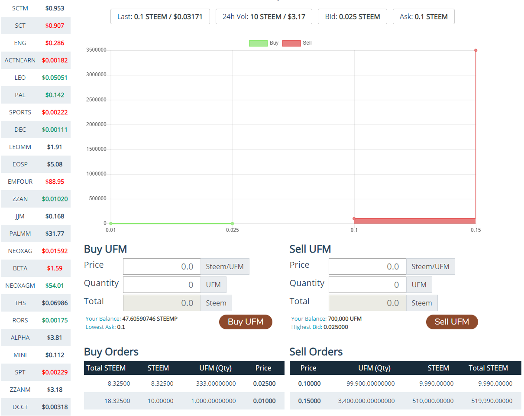Click the Buy UFM button

pyautogui.click(x=246, y=322)
